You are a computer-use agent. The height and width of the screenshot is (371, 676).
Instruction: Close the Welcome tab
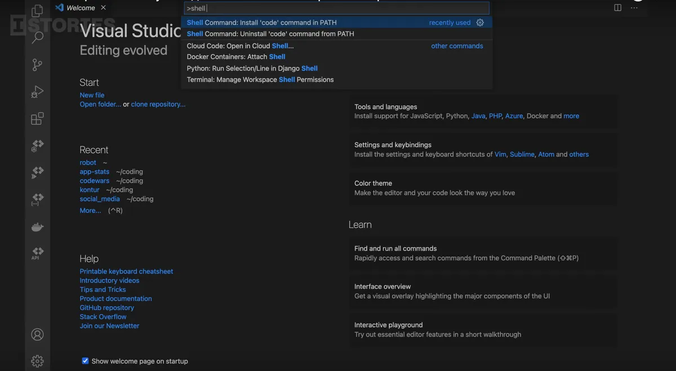[x=103, y=8]
